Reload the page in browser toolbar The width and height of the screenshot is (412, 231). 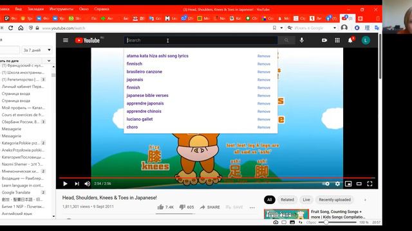click(x=10, y=28)
